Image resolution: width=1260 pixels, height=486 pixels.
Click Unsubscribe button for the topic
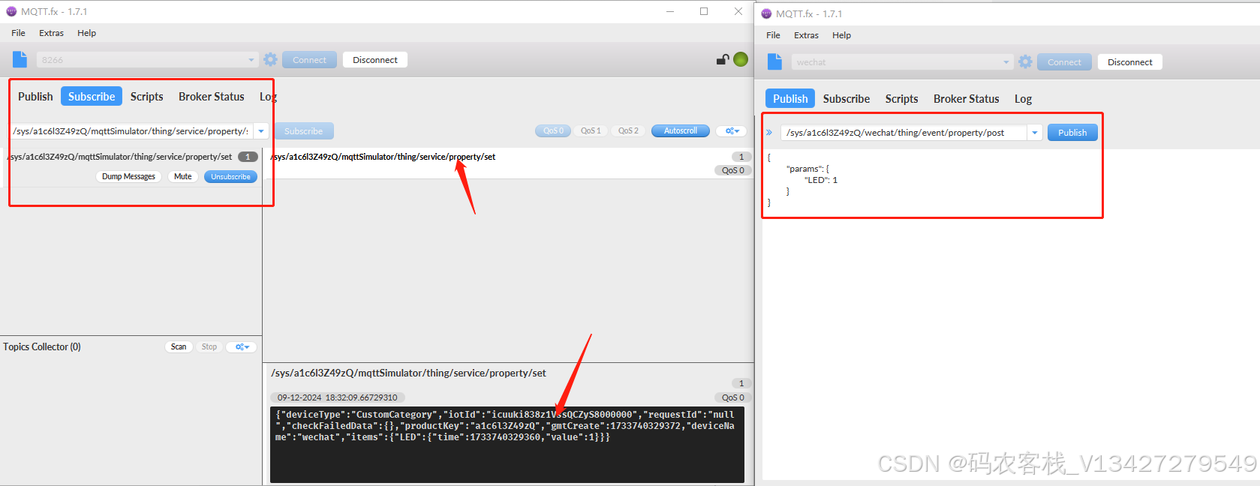tap(230, 177)
